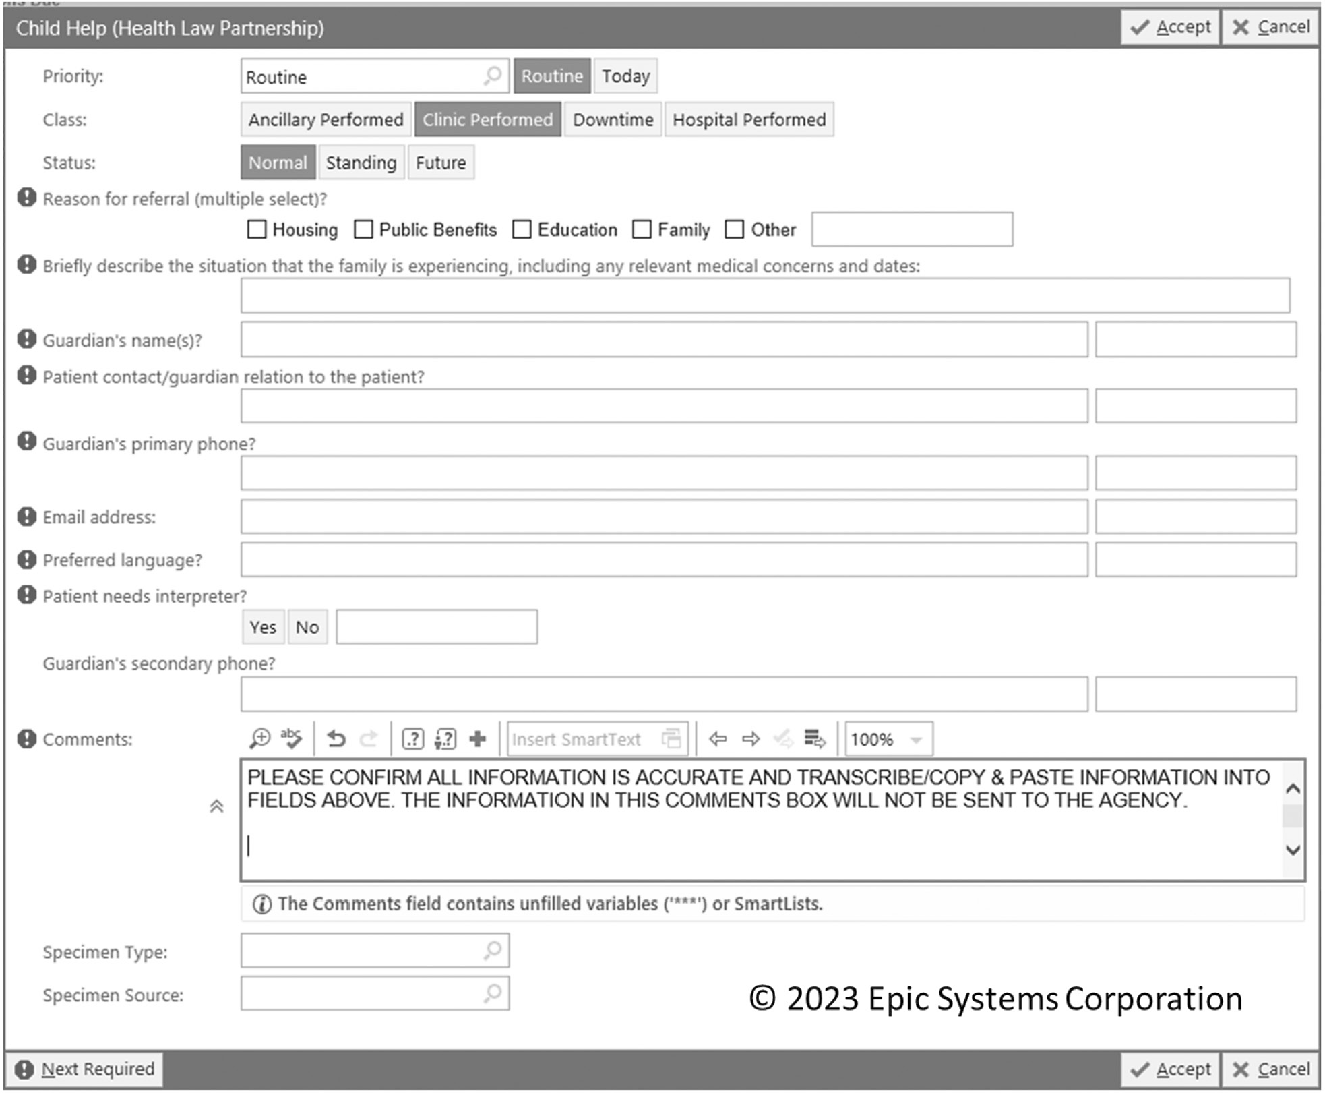This screenshot has width=1325, height=1093.
Task: Tick the Education referral reason
Action: (x=522, y=230)
